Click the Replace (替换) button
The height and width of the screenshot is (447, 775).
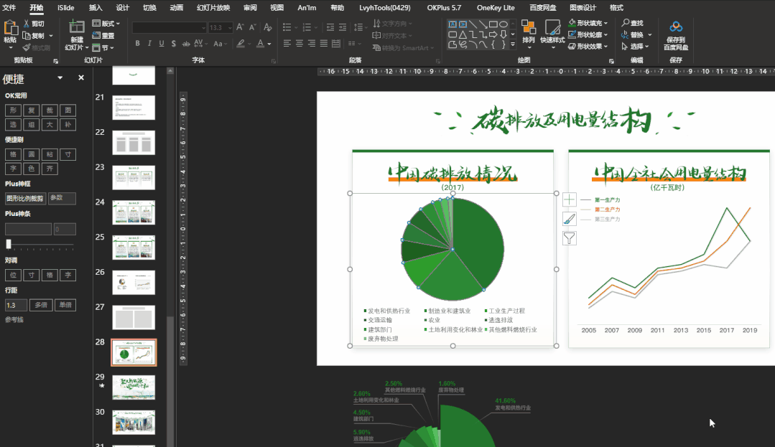(636, 34)
